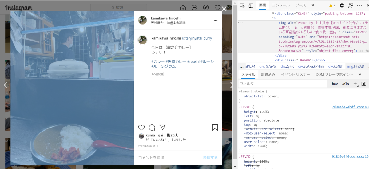Click the breadcrumb leading ellipsis
This screenshot has width=369, height=169.
(x=242, y=66)
